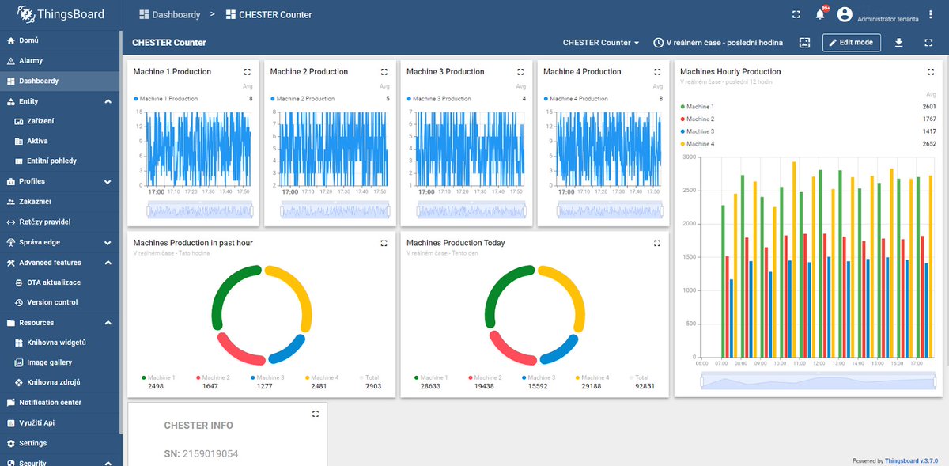Click Machine 1 Production chart range slider
The width and height of the screenshot is (949, 466).
[199, 211]
